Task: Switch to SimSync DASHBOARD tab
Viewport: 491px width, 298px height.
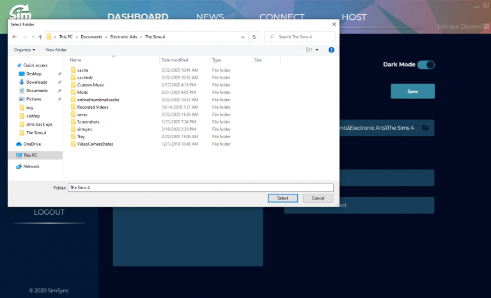Action: pos(138,17)
